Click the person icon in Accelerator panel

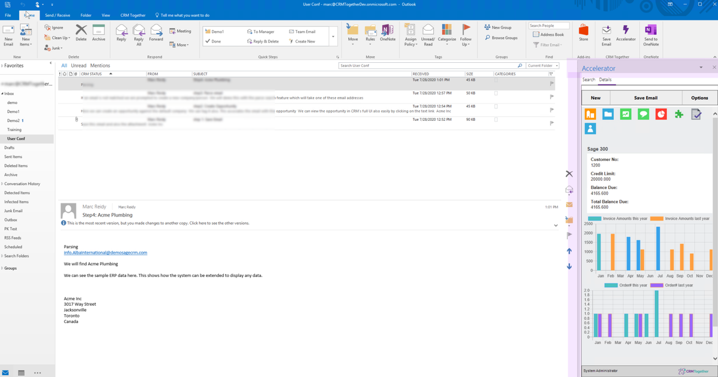click(x=591, y=127)
